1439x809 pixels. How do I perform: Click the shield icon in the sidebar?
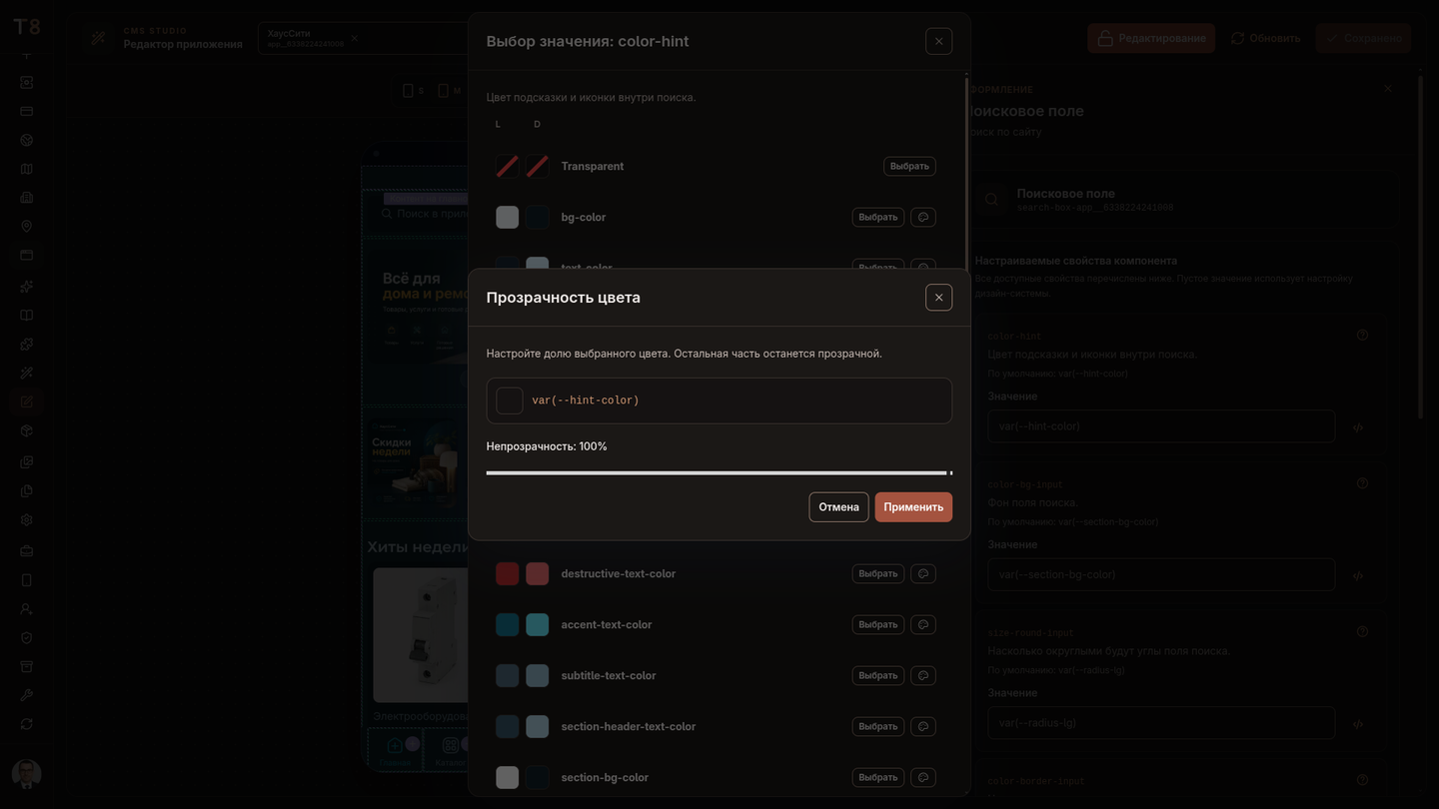pos(27,638)
